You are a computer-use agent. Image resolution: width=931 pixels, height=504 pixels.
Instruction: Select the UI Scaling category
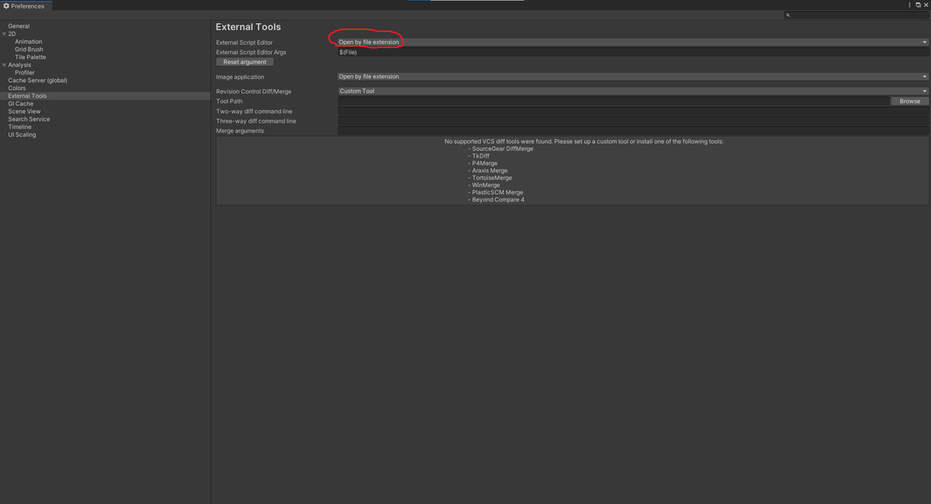click(x=22, y=135)
